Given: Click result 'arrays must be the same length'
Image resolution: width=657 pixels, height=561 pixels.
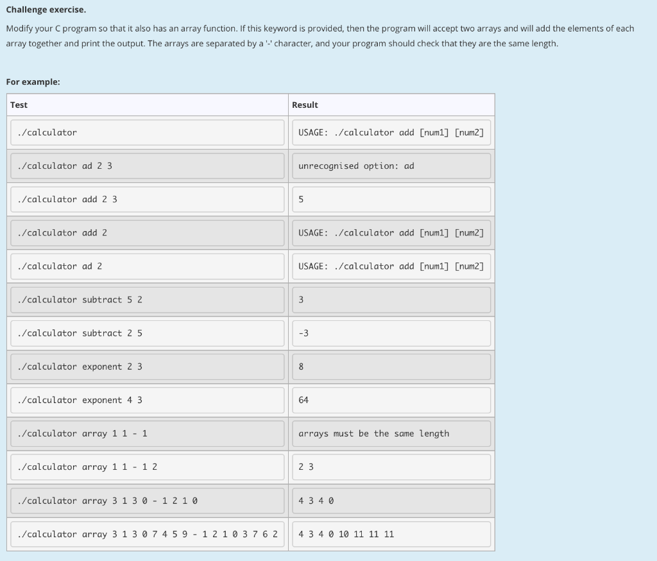Looking at the screenshot, I should point(391,434).
